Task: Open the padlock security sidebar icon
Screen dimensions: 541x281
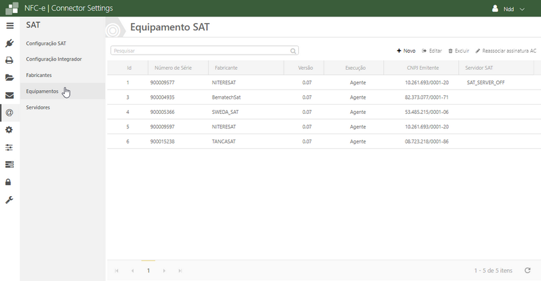Action: click(9, 182)
